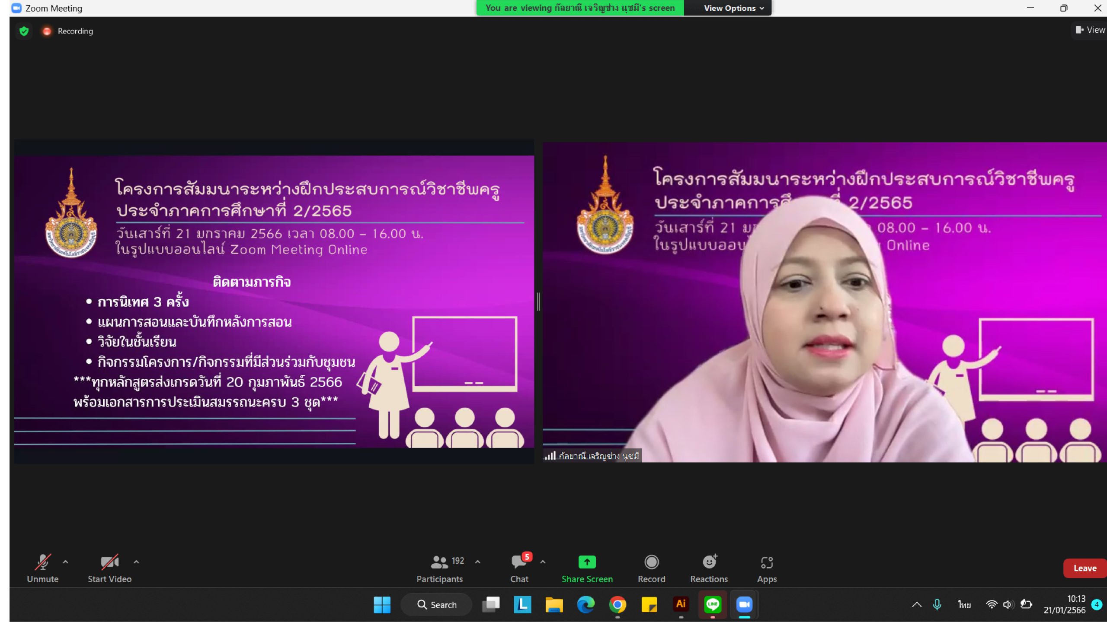Click the microphone tray icon

pos(937,605)
